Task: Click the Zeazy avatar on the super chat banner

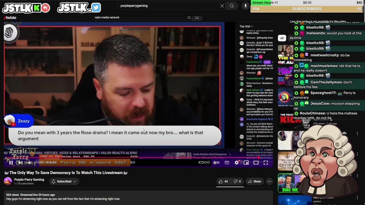Action: (10, 121)
